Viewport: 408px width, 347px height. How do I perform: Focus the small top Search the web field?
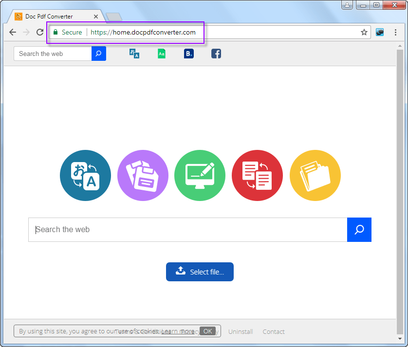53,54
